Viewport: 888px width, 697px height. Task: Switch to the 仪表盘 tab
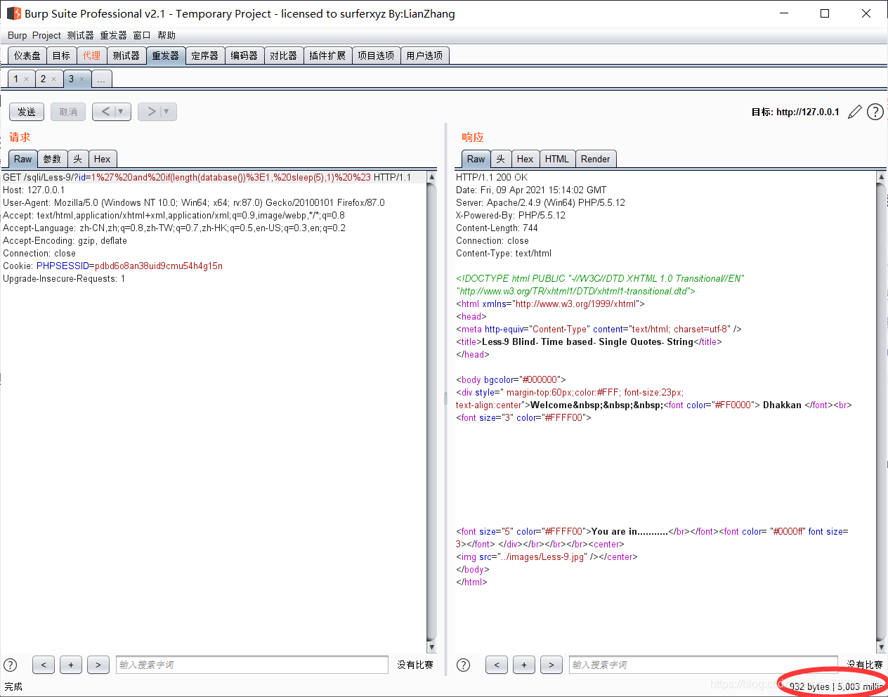click(x=27, y=56)
